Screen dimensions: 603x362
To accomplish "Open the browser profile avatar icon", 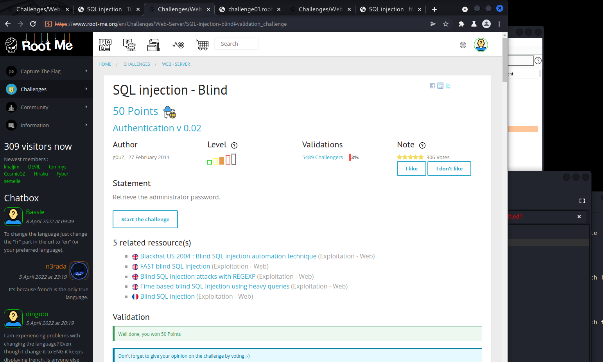I will 486,24.
